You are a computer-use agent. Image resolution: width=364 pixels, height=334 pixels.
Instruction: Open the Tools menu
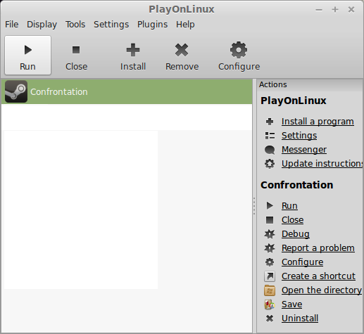tap(75, 25)
